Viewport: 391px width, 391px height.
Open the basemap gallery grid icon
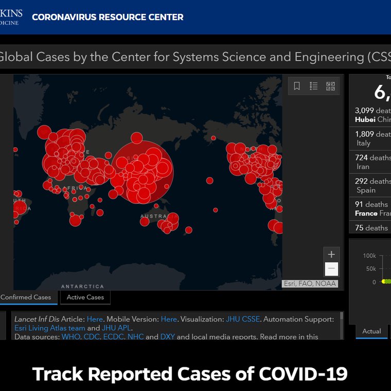click(331, 86)
